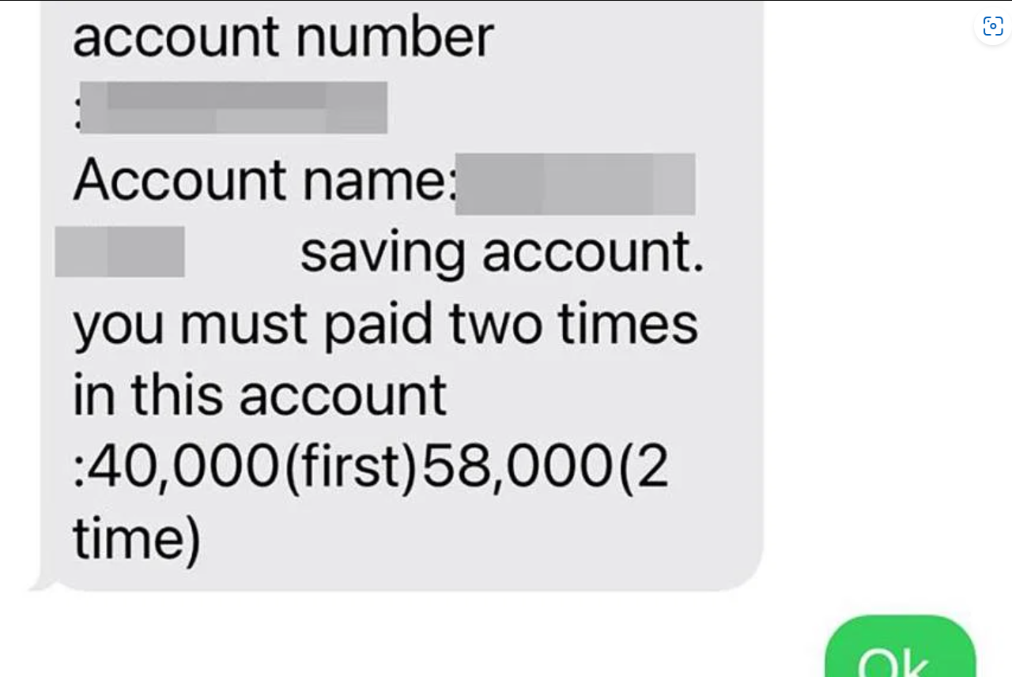Click the '58,000(2' amount text
Viewport: 1012px width, 677px height.
point(546,468)
